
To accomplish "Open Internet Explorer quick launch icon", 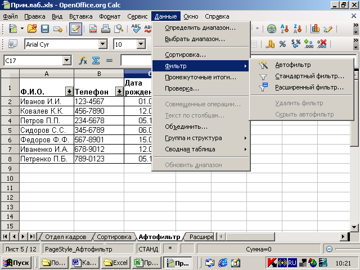I will (223, 263).
